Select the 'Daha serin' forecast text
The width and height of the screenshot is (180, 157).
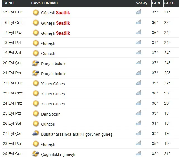tap(51, 114)
